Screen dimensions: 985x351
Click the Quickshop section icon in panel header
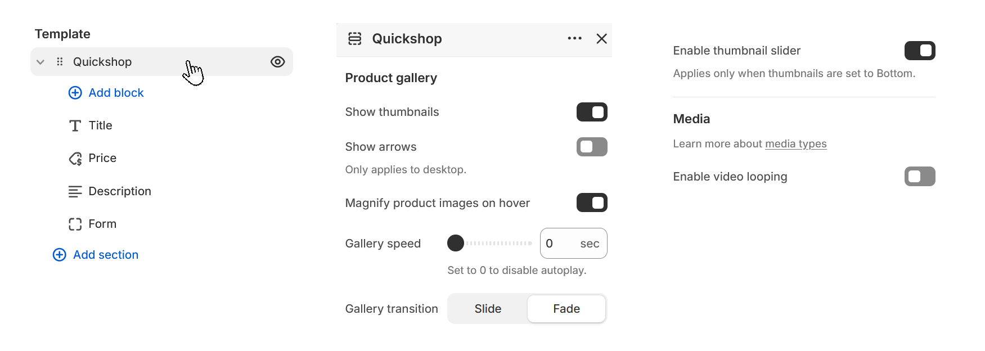[x=355, y=38]
